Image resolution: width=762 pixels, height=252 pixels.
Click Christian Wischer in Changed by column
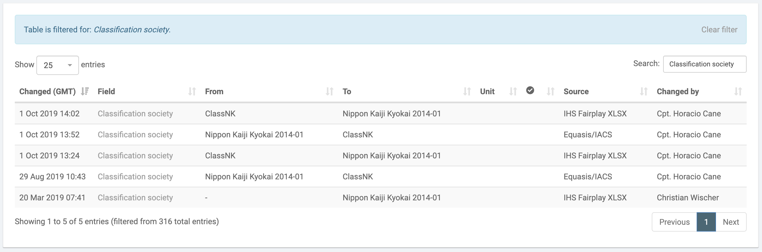pyautogui.click(x=688, y=198)
